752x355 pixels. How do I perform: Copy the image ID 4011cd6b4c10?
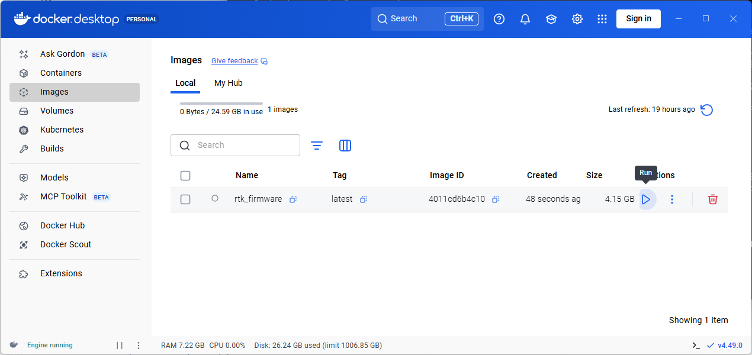pos(496,199)
